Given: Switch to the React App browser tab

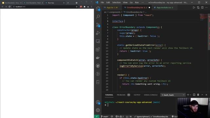Looking at the screenshot, I should 55,3.
